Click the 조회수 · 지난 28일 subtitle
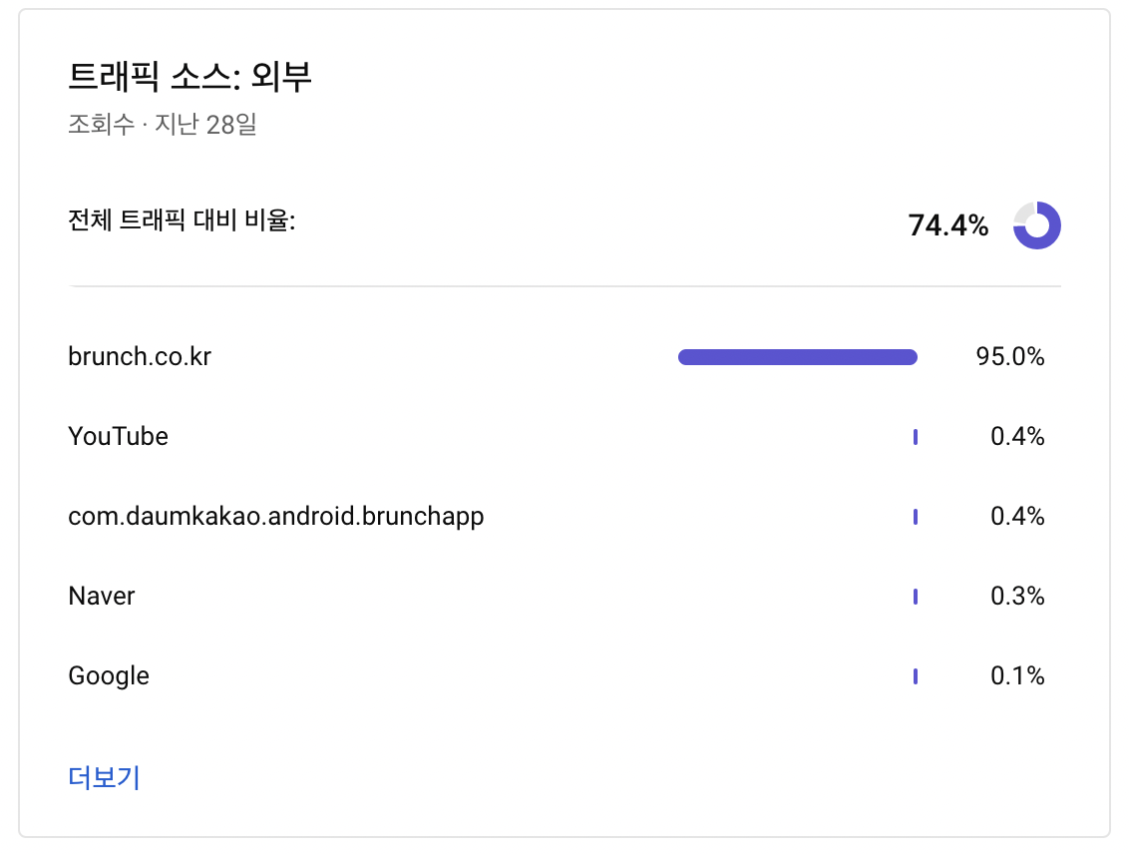Viewport: 1129px width, 854px height. point(162,124)
